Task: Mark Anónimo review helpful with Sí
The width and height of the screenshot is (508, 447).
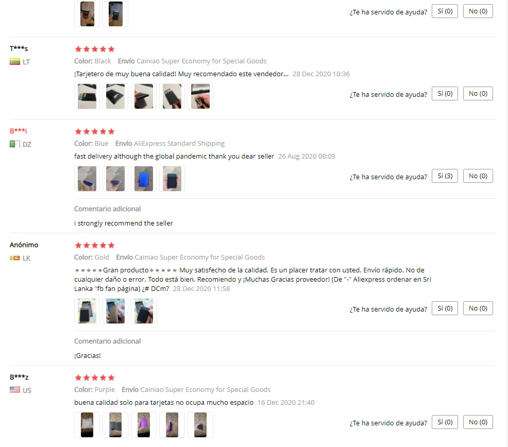Action: point(445,308)
